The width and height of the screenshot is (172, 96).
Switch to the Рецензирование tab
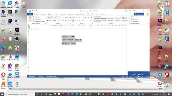(x=80, y=14)
